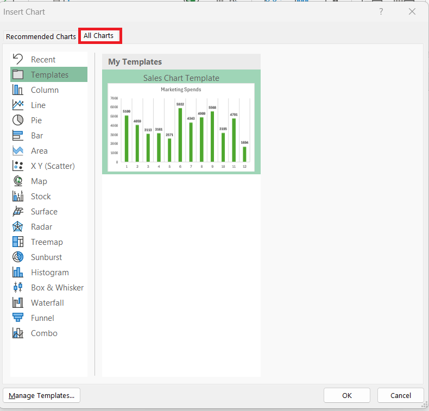The image size is (429, 411).
Task: Choose the Map label in chart list
Action: pos(39,181)
